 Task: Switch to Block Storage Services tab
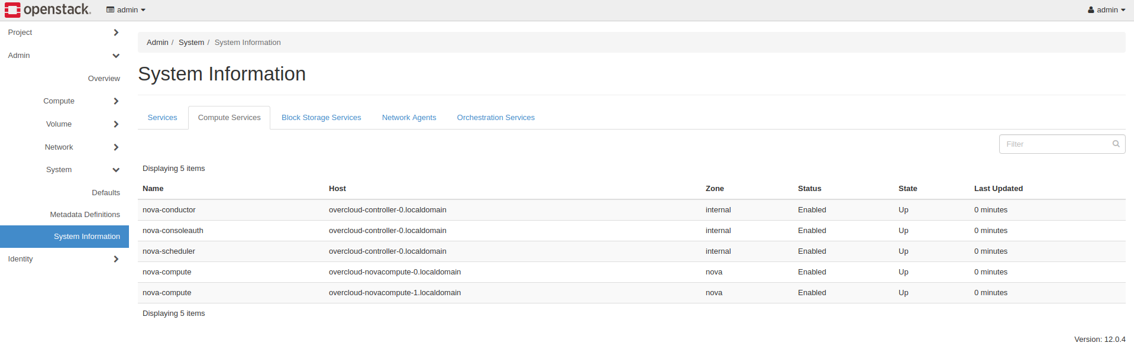[x=321, y=118]
